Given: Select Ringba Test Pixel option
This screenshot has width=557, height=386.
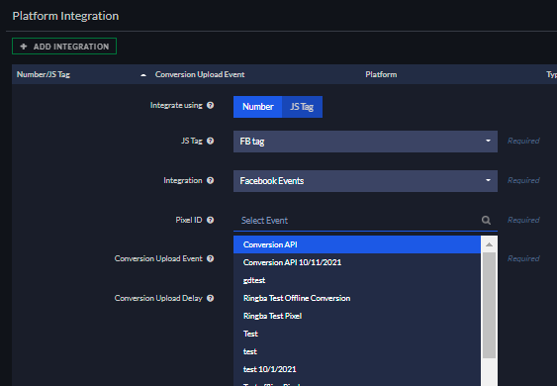Looking at the screenshot, I should tap(356, 316).
